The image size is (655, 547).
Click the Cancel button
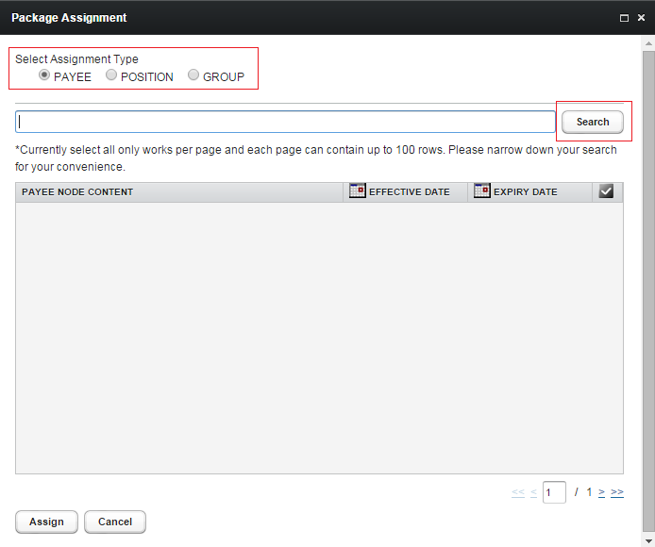(x=115, y=522)
